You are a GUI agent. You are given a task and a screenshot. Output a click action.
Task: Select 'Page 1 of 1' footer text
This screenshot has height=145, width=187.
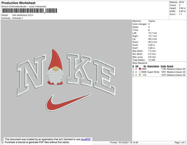coord(180,142)
